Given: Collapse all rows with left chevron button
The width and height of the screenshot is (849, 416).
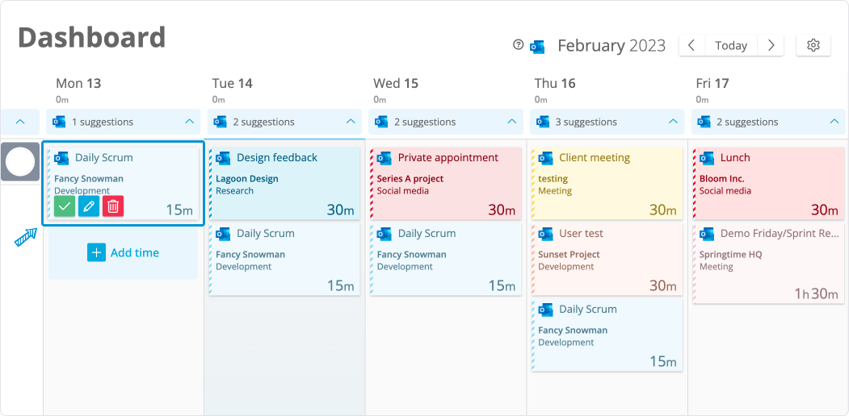Looking at the screenshot, I should tap(21, 122).
